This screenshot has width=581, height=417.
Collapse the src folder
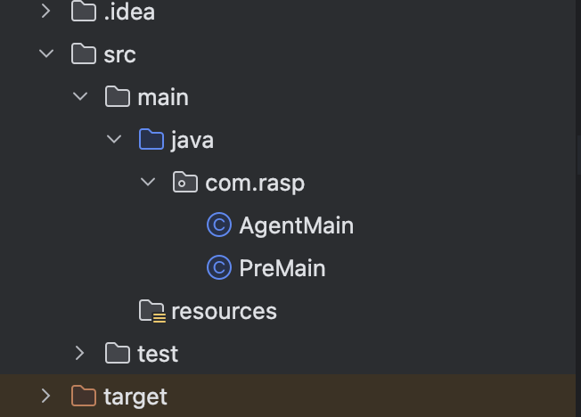point(46,53)
